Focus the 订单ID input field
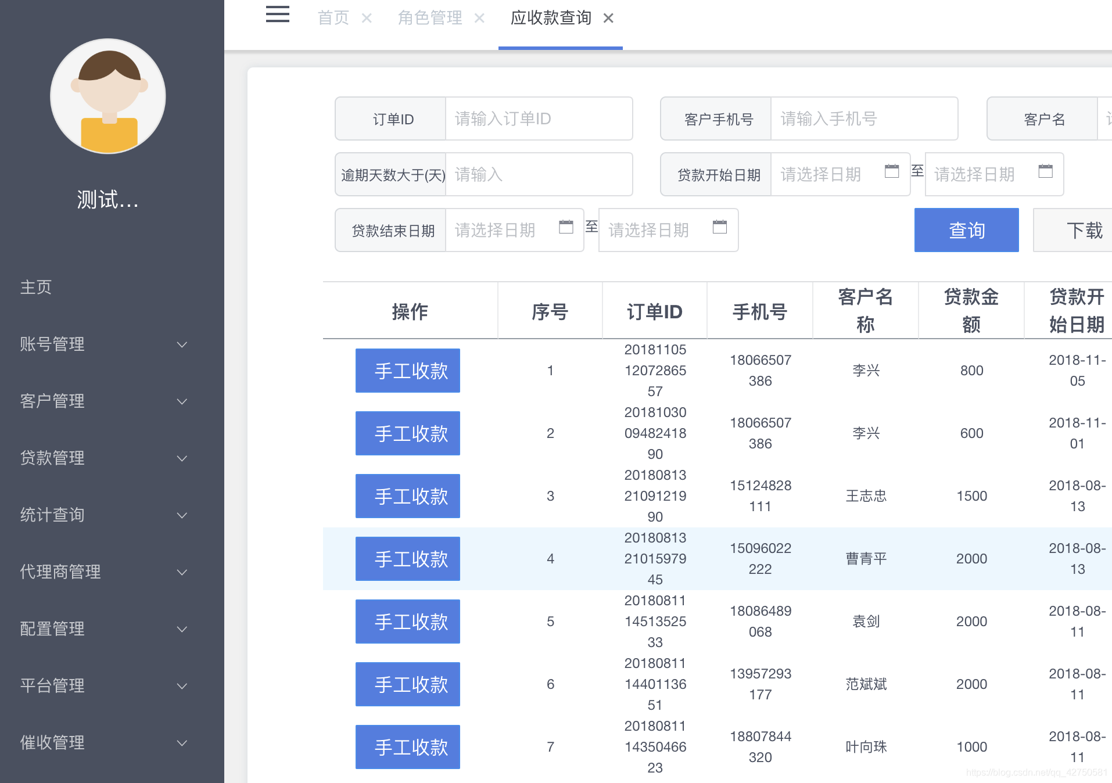This screenshot has width=1112, height=783. coord(539,118)
